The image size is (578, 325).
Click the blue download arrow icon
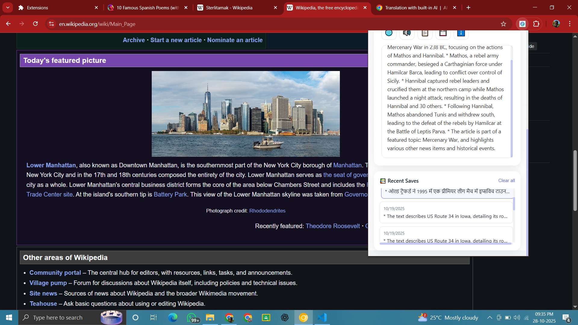point(461,33)
